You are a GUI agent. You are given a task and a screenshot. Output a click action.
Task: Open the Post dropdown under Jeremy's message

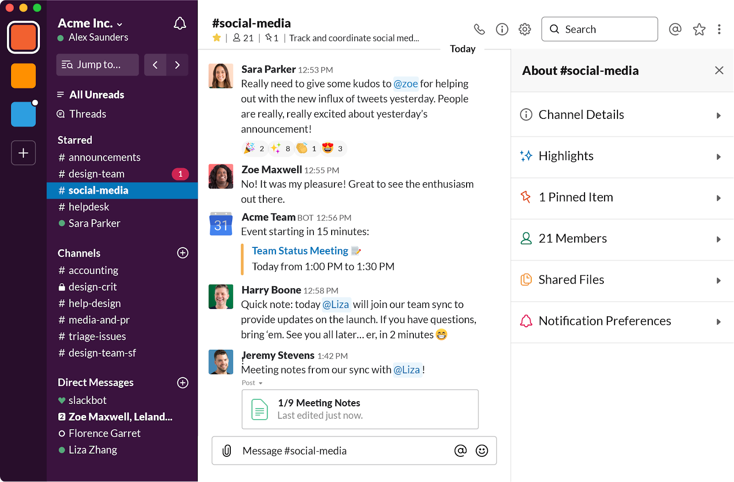pyautogui.click(x=252, y=383)
